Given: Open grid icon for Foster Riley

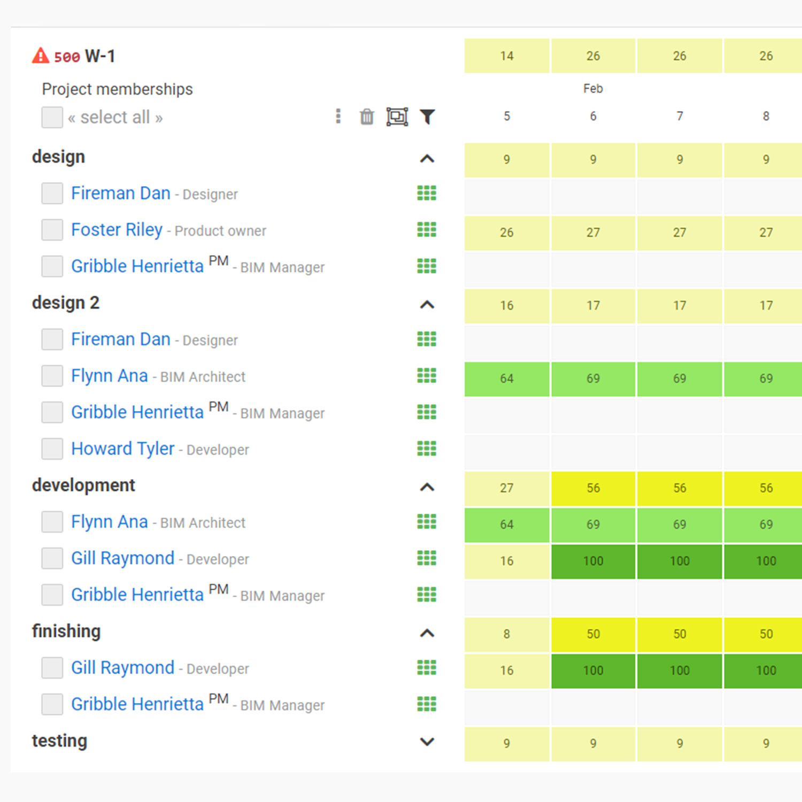Looking at the screenshot, I should 427,230.
